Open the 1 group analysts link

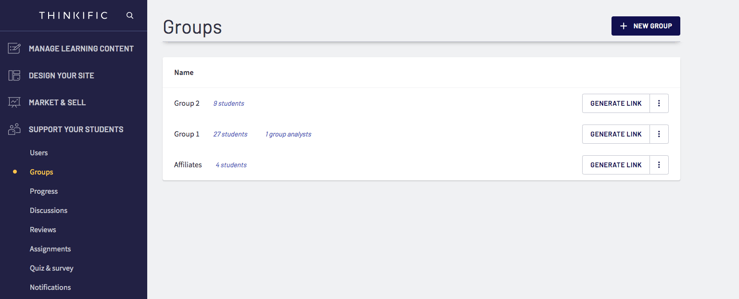[288, 134]
